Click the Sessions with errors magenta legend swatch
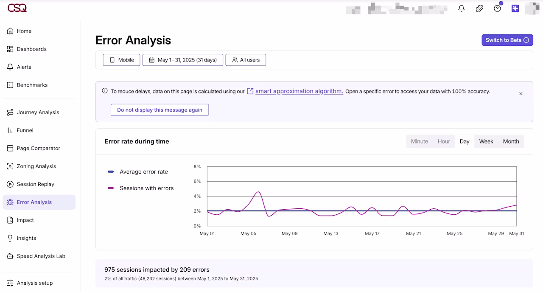This screenshot has width=543, height=292. coord(111,188)
